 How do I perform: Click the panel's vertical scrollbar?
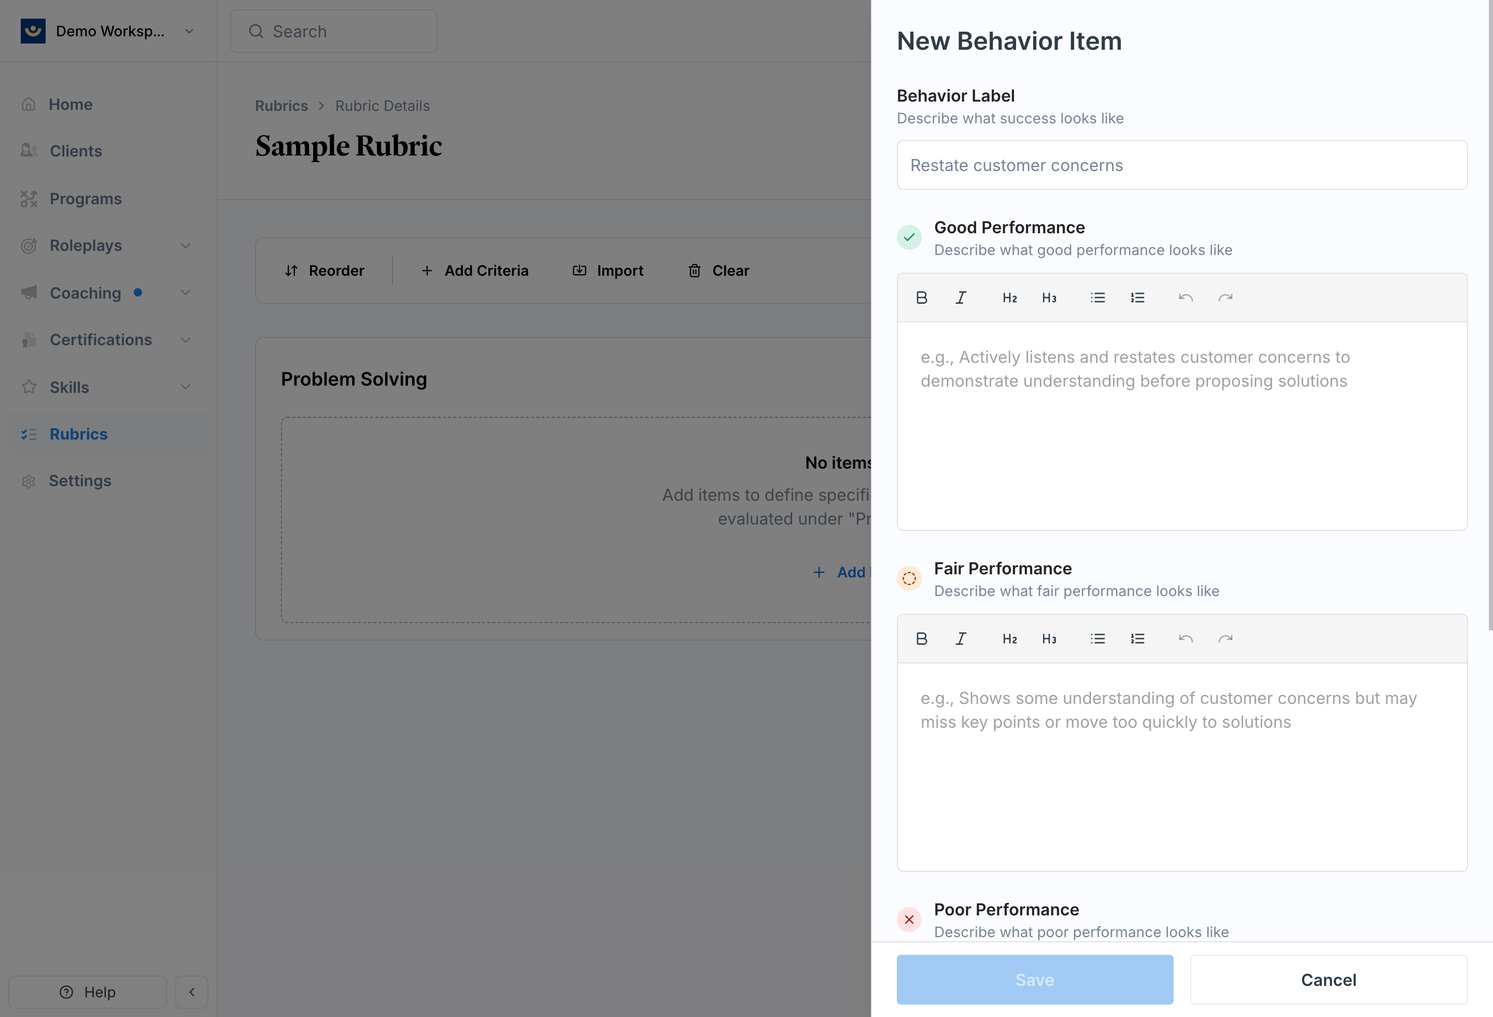click(x=1490, y=315)
